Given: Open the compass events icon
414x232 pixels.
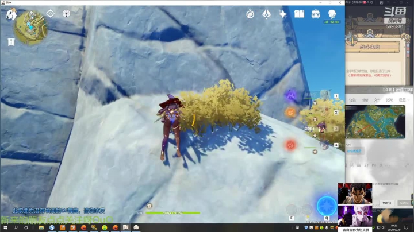Looking at the screenshot, I should (250, 14).
